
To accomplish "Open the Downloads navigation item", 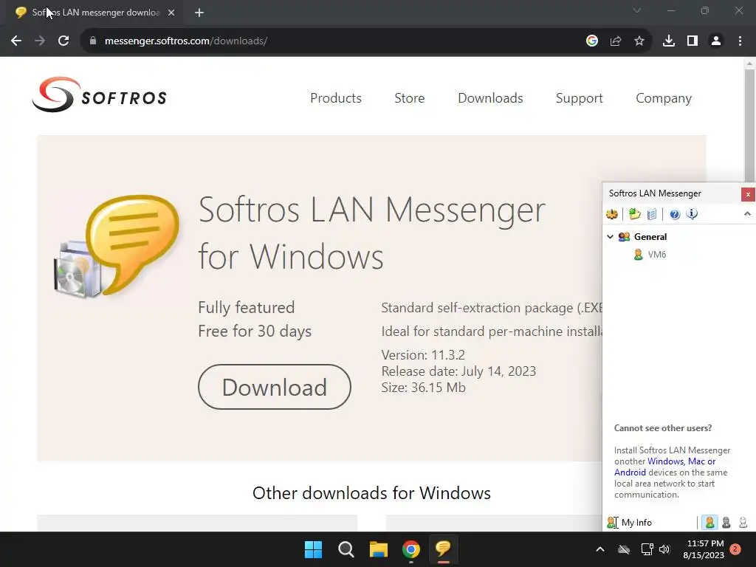I will tap(490, 98).
